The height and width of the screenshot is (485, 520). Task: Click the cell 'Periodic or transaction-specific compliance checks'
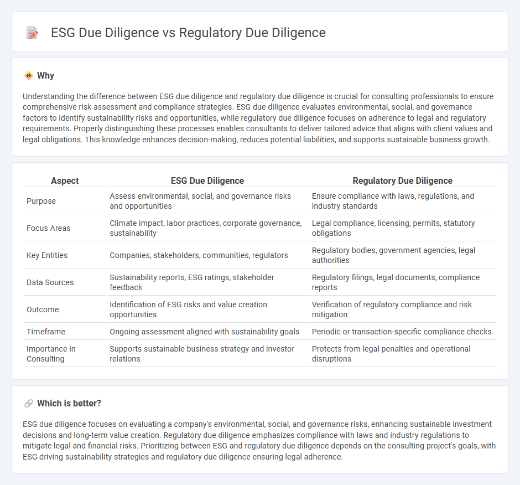click(x=402, y=332)
